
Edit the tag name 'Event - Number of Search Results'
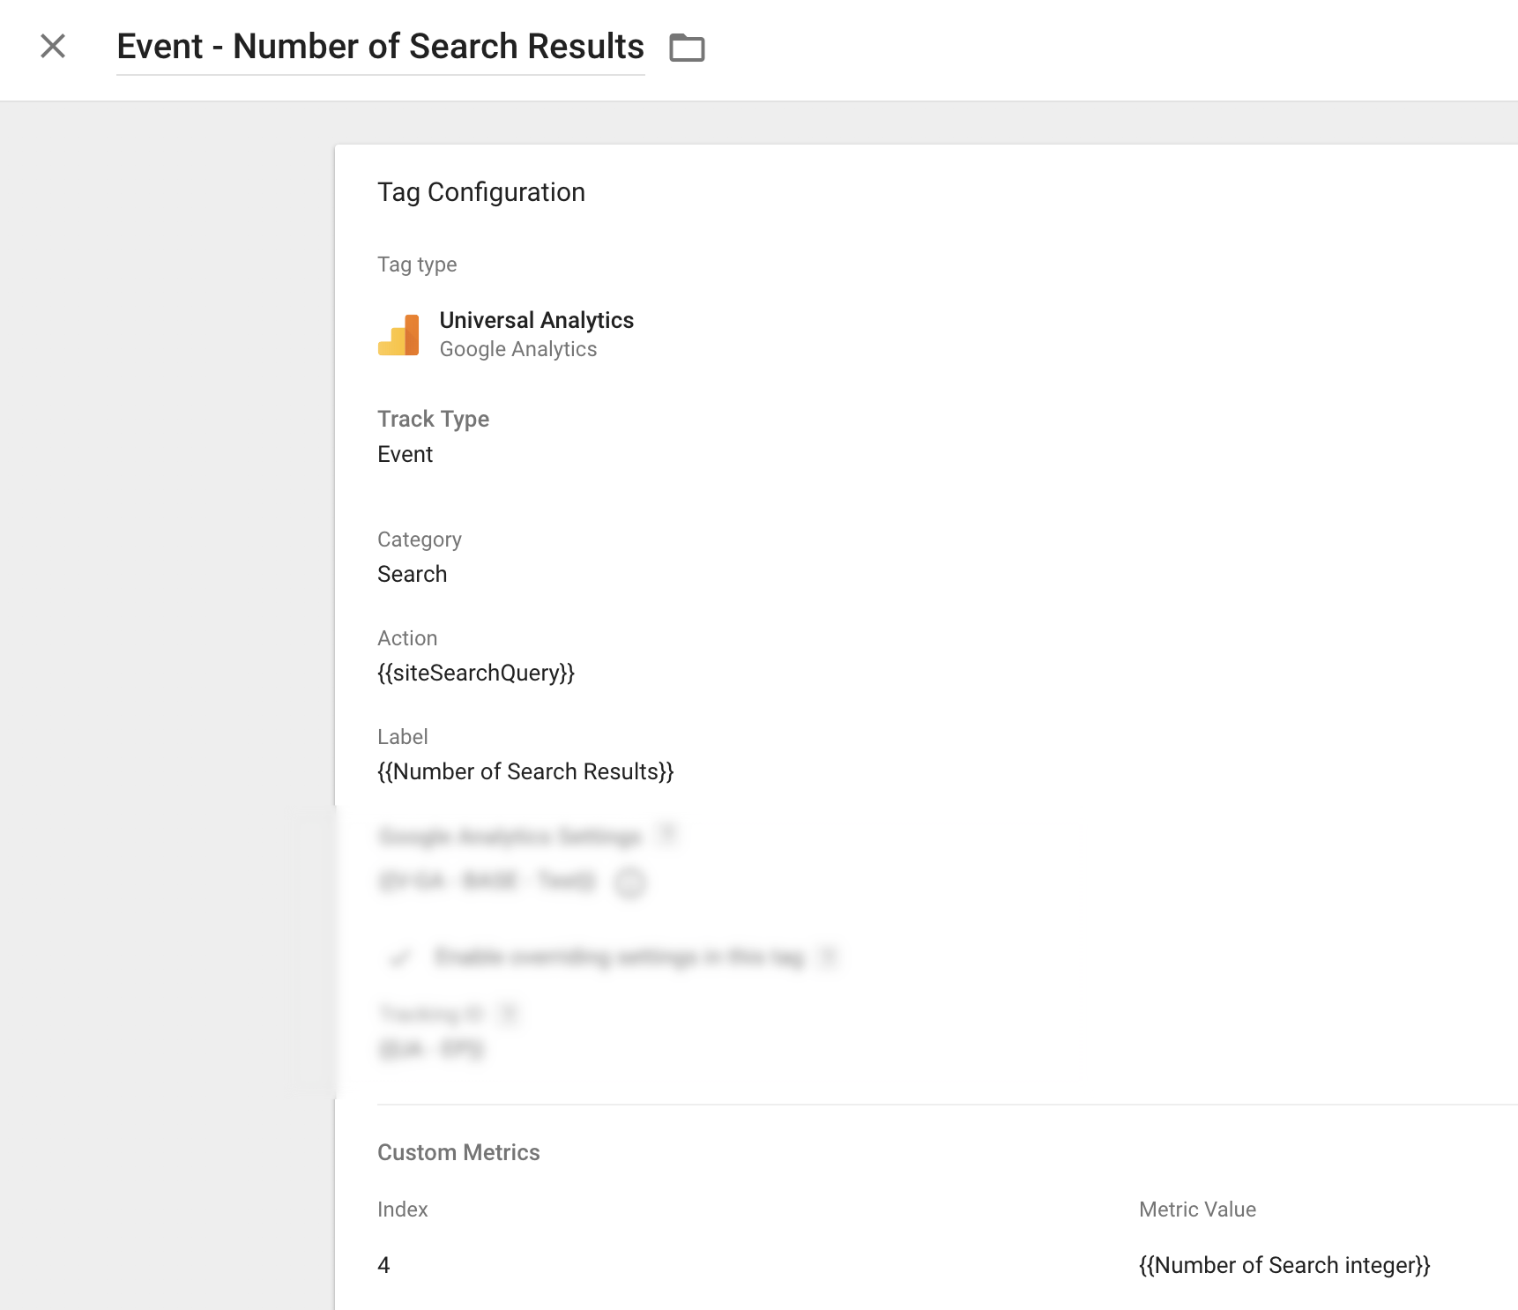(x=380, y=47)
